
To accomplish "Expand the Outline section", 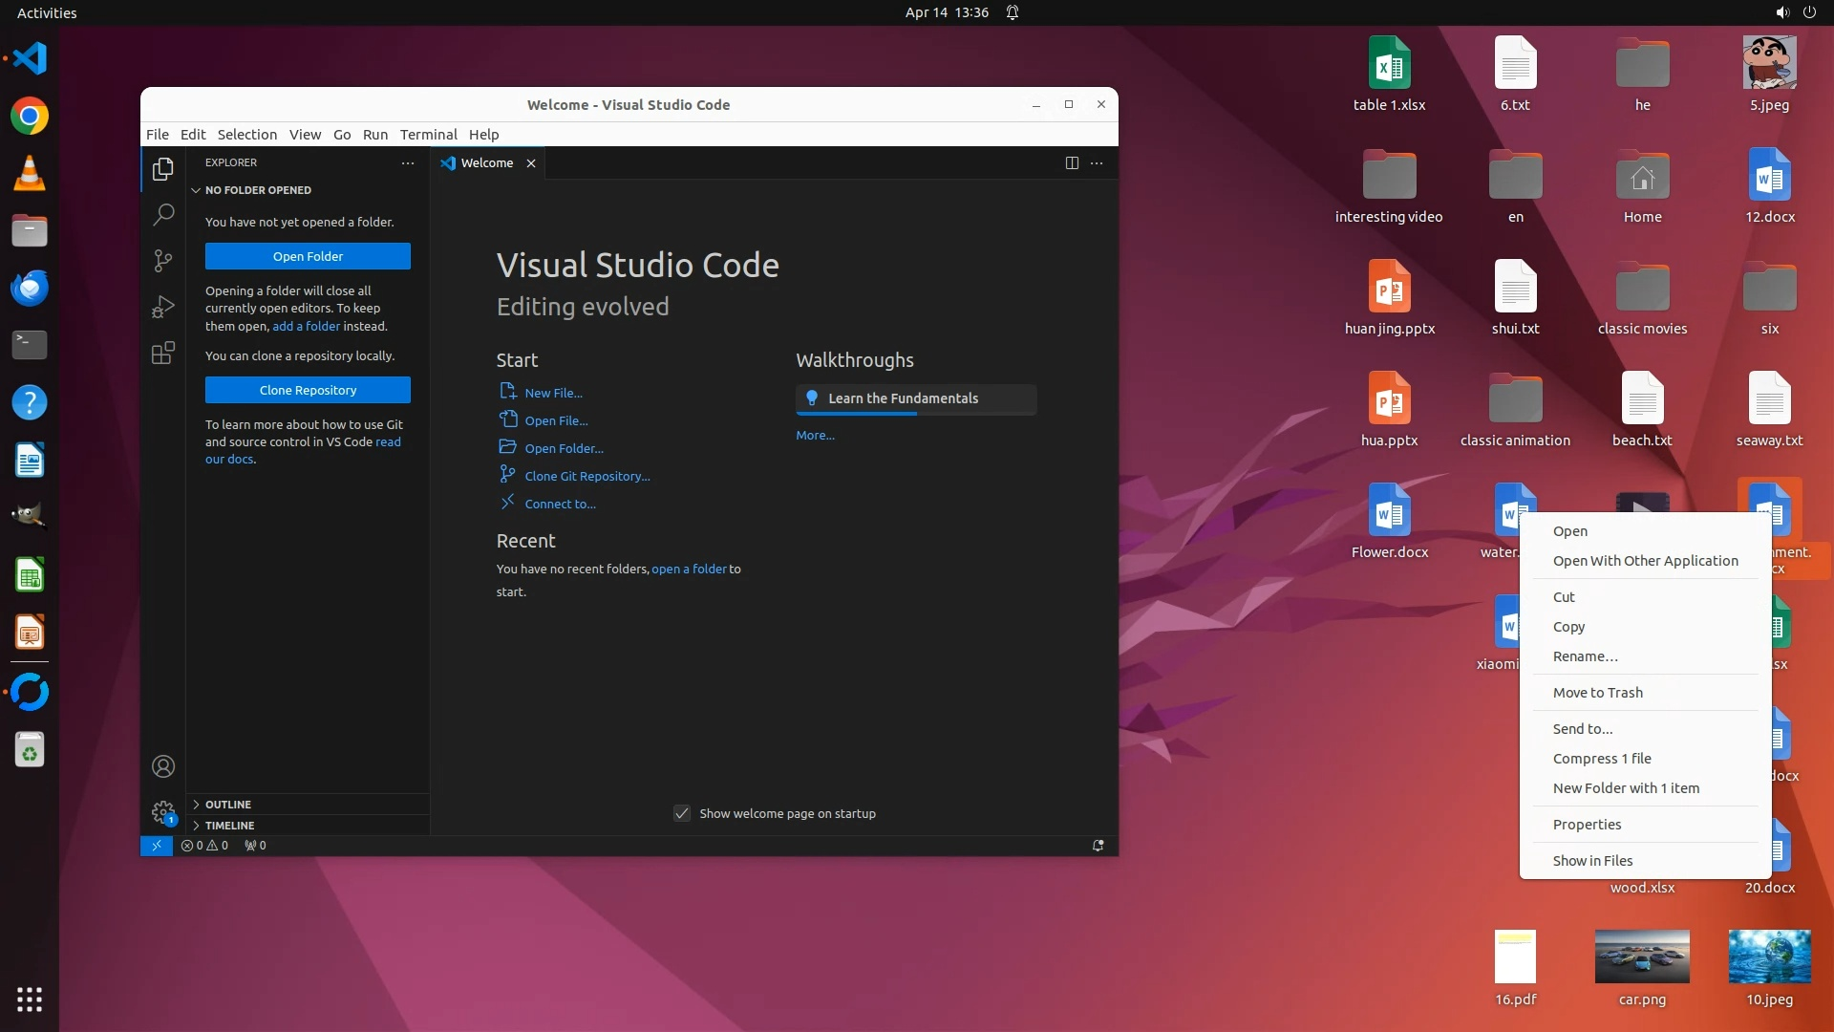I will click(227, 805).
